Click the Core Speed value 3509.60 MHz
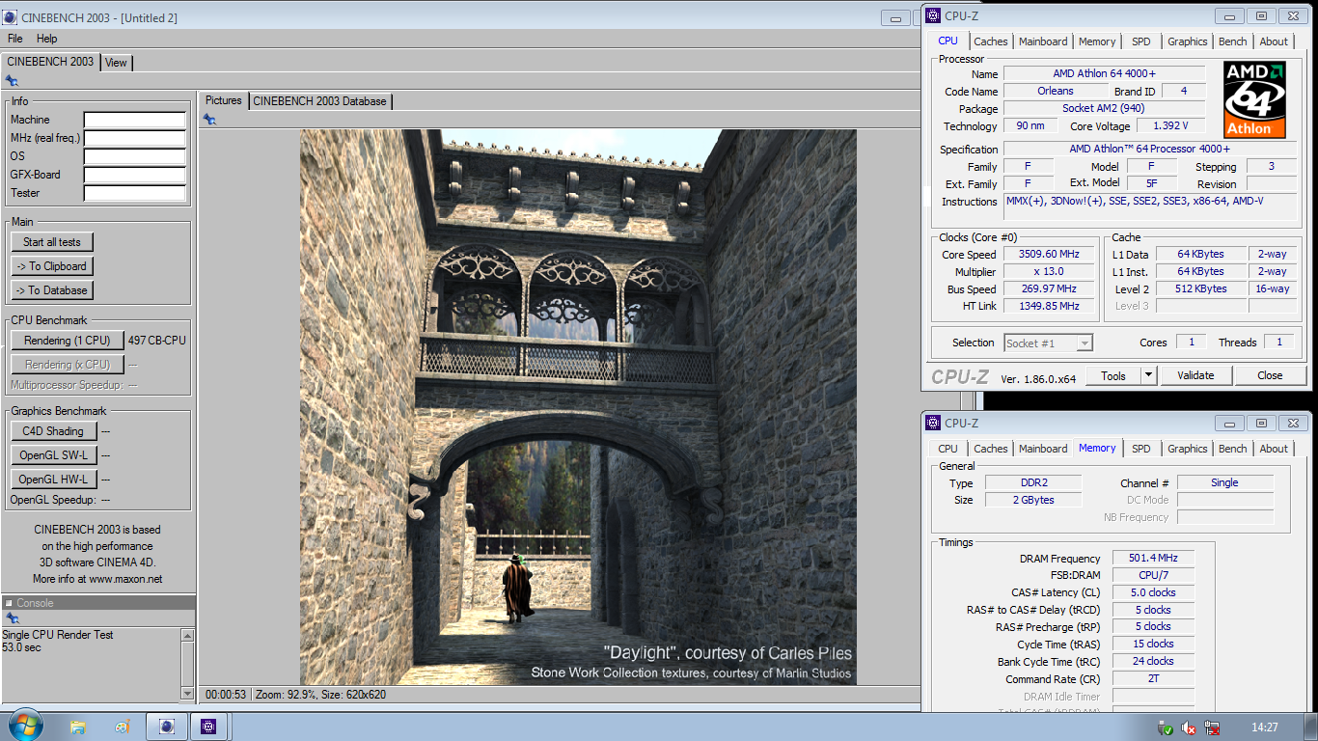The height and width of the screenshot is (741, 1318). [x=1049, y=255]
